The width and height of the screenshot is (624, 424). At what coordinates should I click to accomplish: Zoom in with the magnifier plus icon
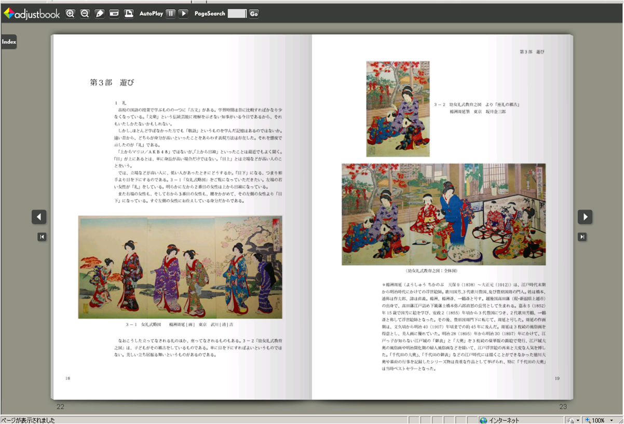pos(71,13)
